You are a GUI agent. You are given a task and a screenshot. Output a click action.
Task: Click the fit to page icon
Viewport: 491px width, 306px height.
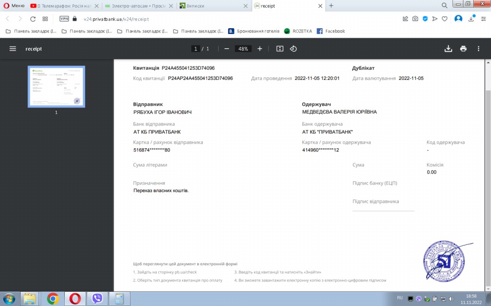click(280, 49)
